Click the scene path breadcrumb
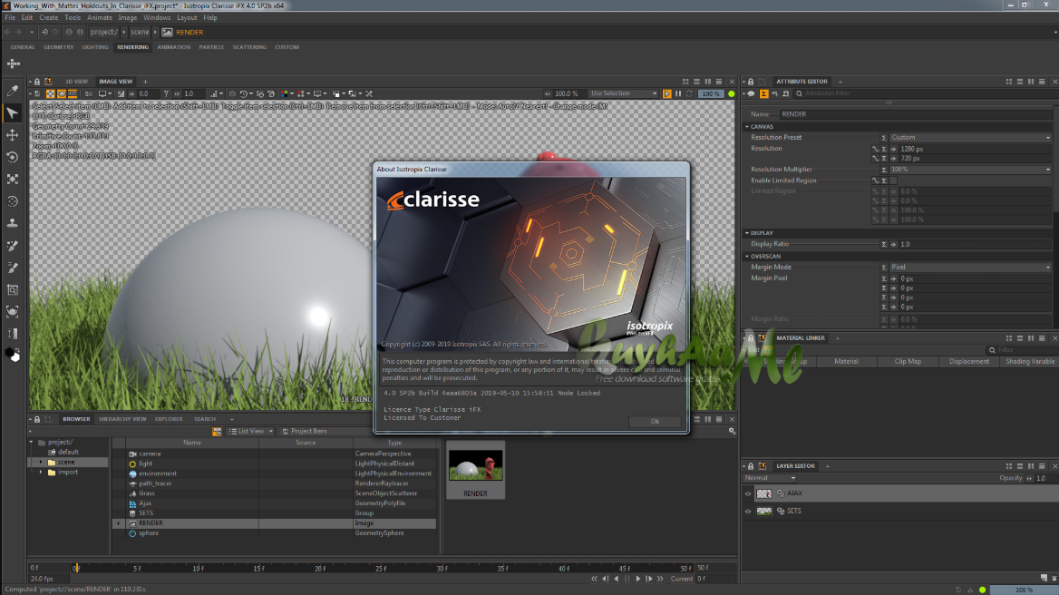1059x595 pixels. [x=140, y=32]
